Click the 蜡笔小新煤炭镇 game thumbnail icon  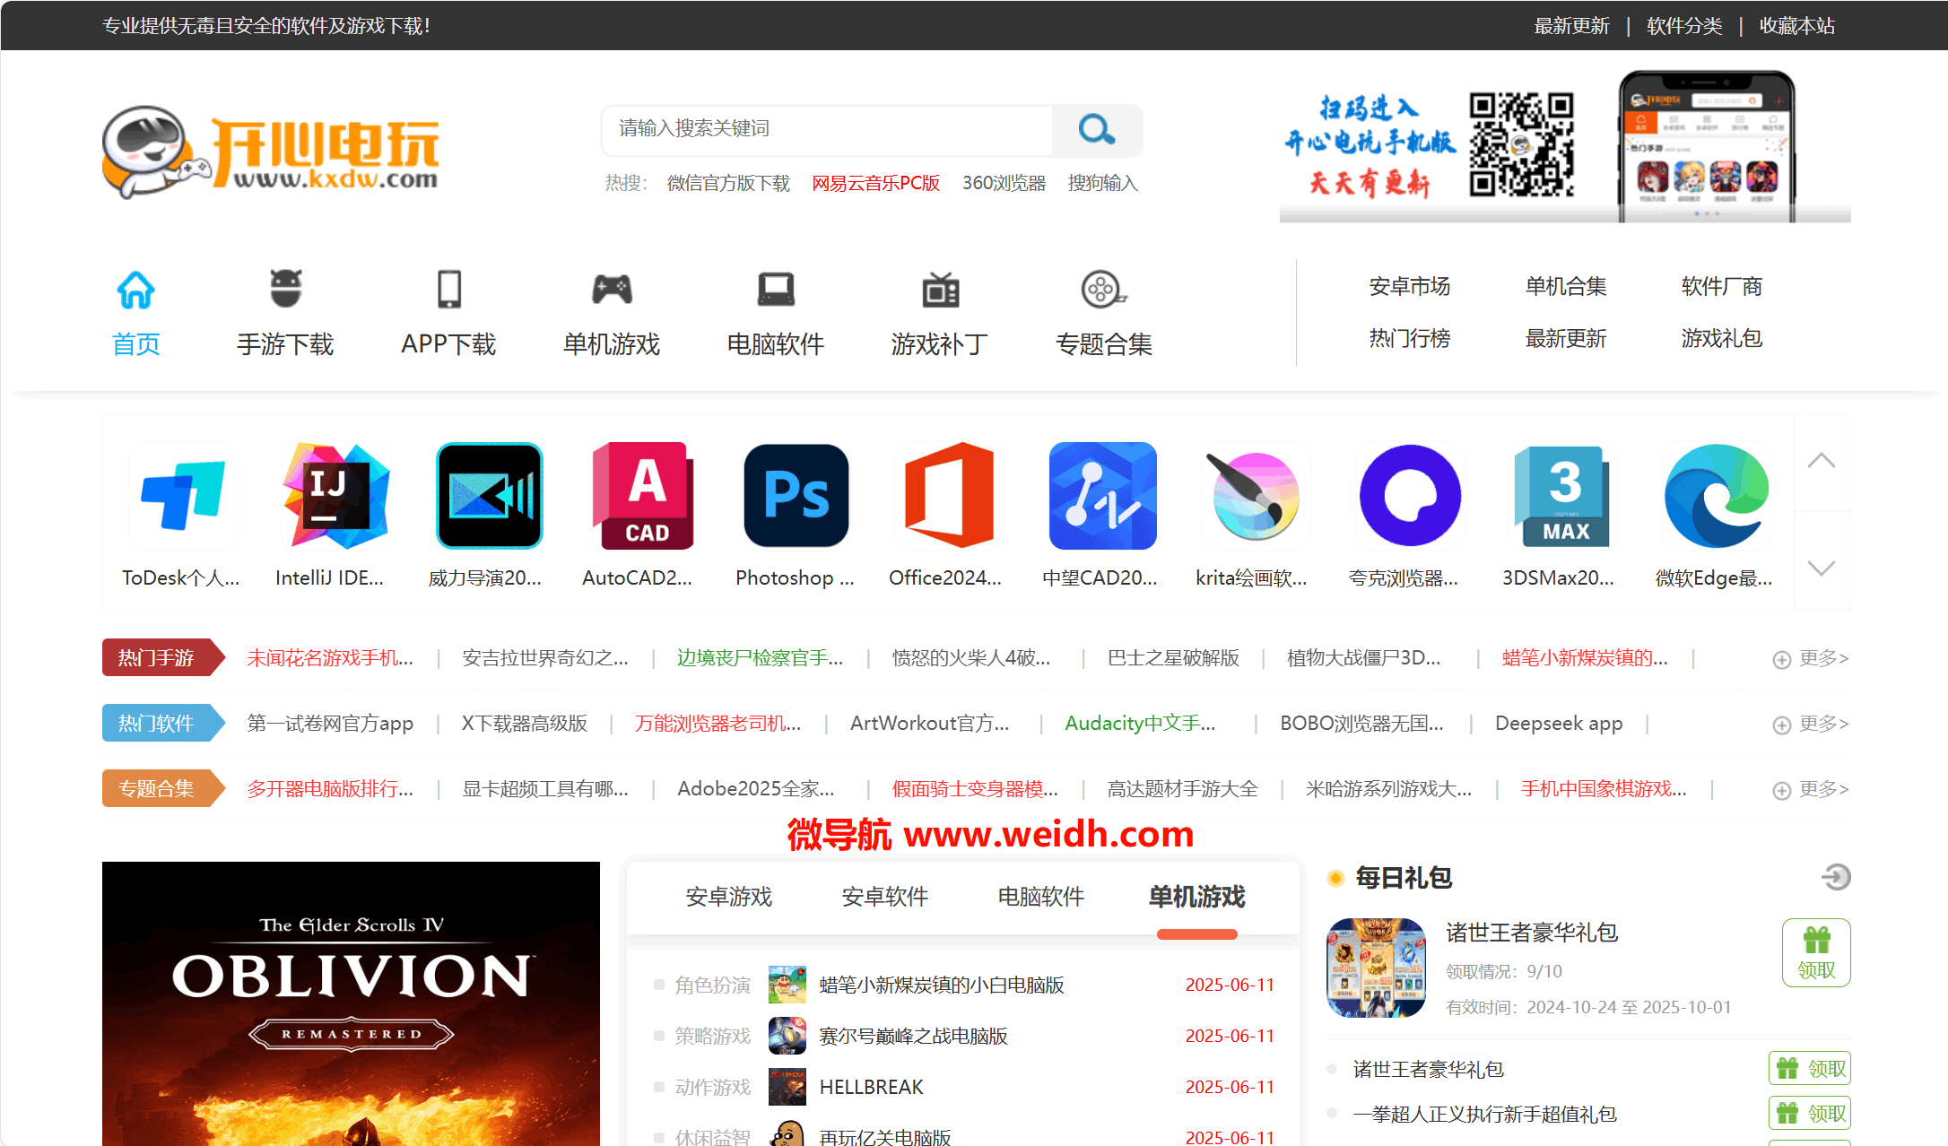tap(787, 985)
